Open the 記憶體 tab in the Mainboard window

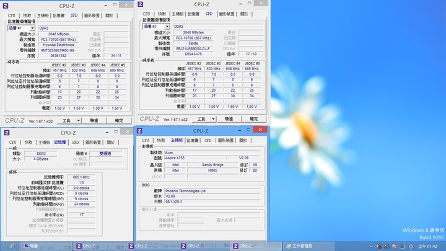193,140
